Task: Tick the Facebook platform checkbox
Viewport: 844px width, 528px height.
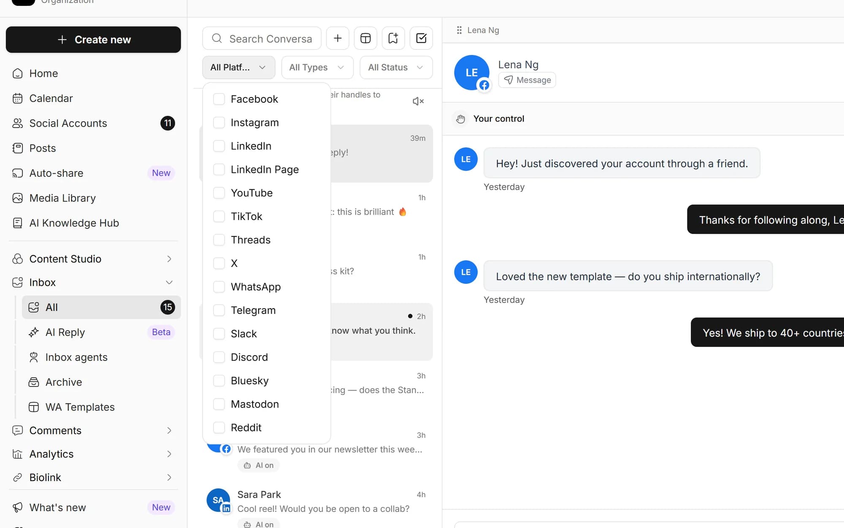Action: (x=219, y=99)
